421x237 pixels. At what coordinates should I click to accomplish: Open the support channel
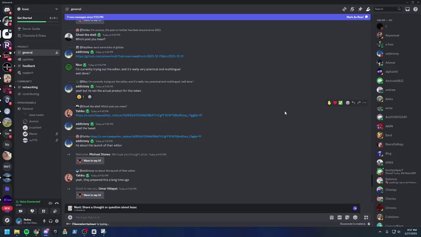coord(37,73)
